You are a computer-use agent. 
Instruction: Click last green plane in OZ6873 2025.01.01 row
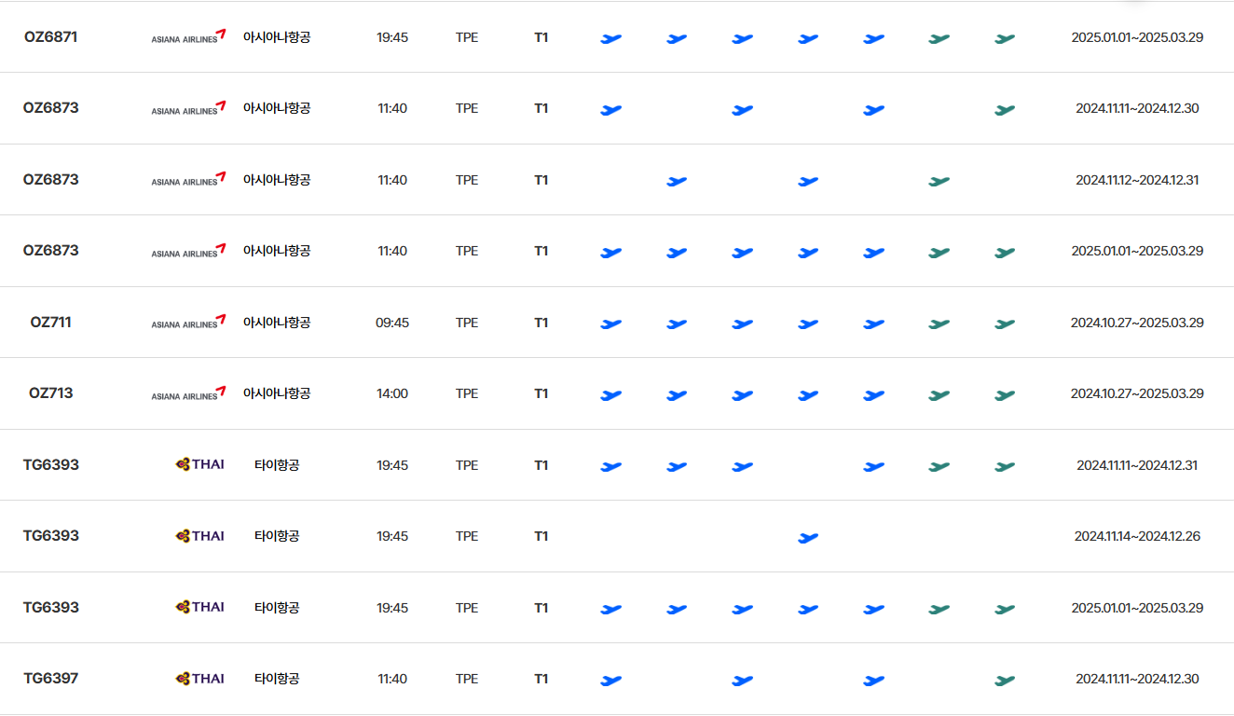tap(1005, 253)
